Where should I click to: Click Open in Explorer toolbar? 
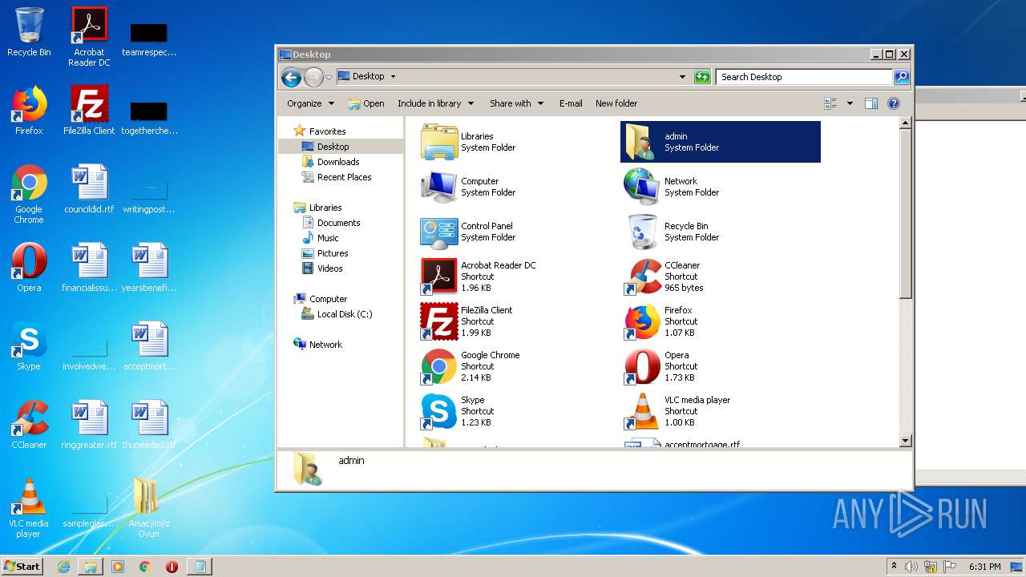pyautogui.click(x=366, y=103)
